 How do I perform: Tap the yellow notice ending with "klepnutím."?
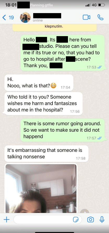click(x=54, y=27)
